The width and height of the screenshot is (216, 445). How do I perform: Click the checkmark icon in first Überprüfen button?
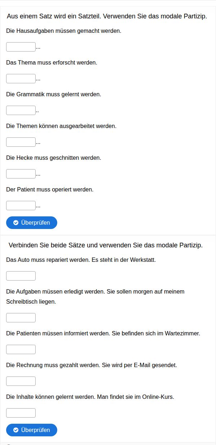click(x=16, y=223)
